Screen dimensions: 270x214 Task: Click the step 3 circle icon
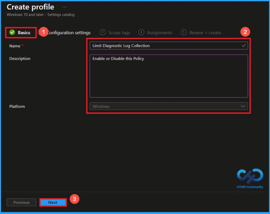tap(103, 32)
